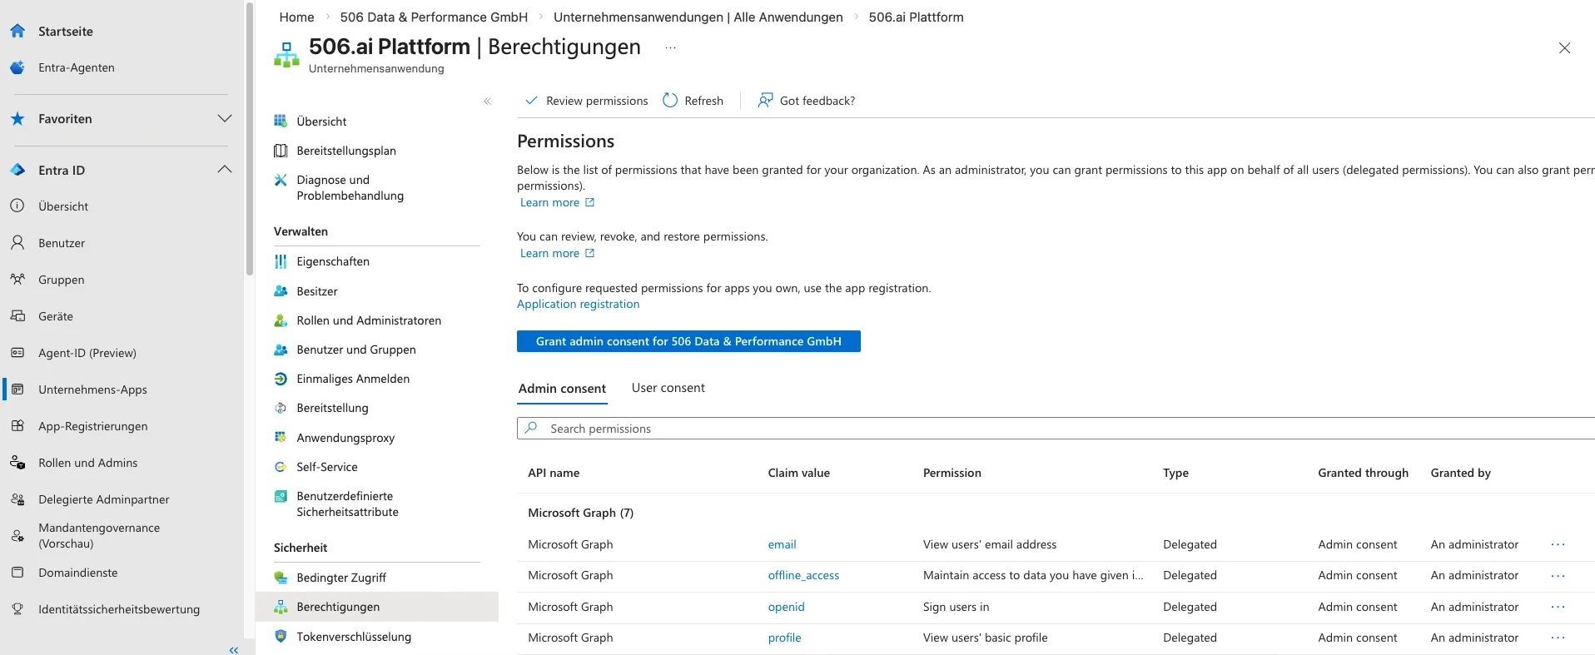This screenshot has height=655, width=1595.
Task: Open Delegierte Adminpartner
Action: [x=103, y=499]
